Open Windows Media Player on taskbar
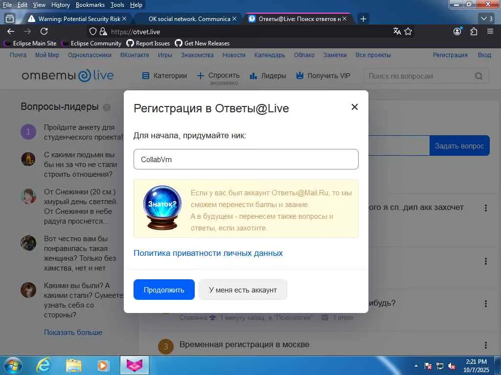Image resolution: width=501 pixels, height=375 pixels. (103, 365)
